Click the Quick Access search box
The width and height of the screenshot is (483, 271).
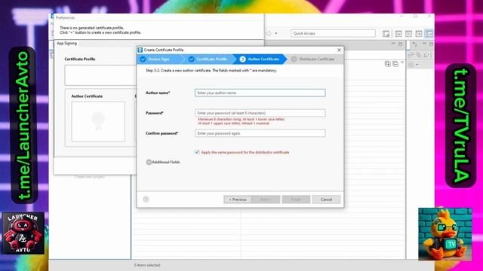[x=333, y=33]
